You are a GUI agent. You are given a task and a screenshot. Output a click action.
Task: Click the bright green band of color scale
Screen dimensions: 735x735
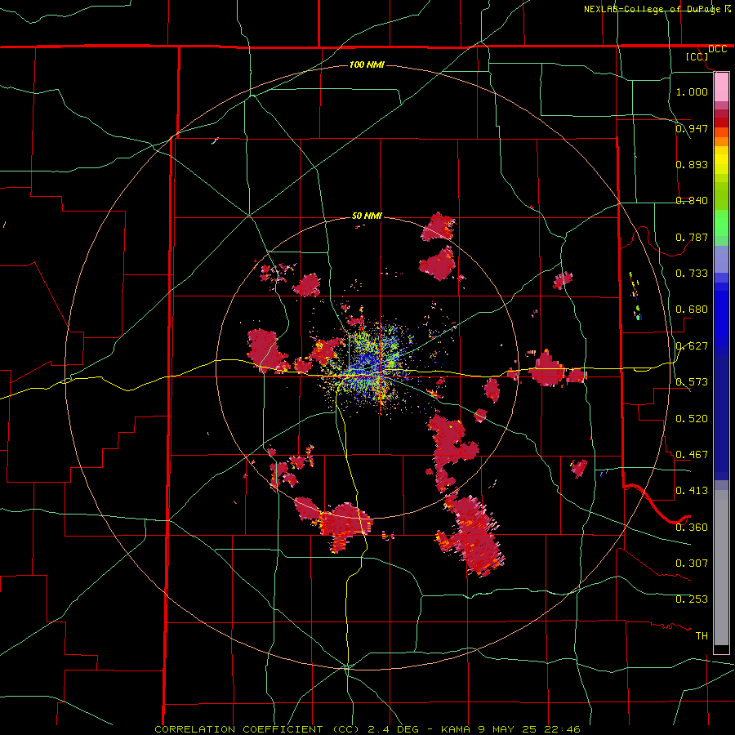tap(721, 222)
